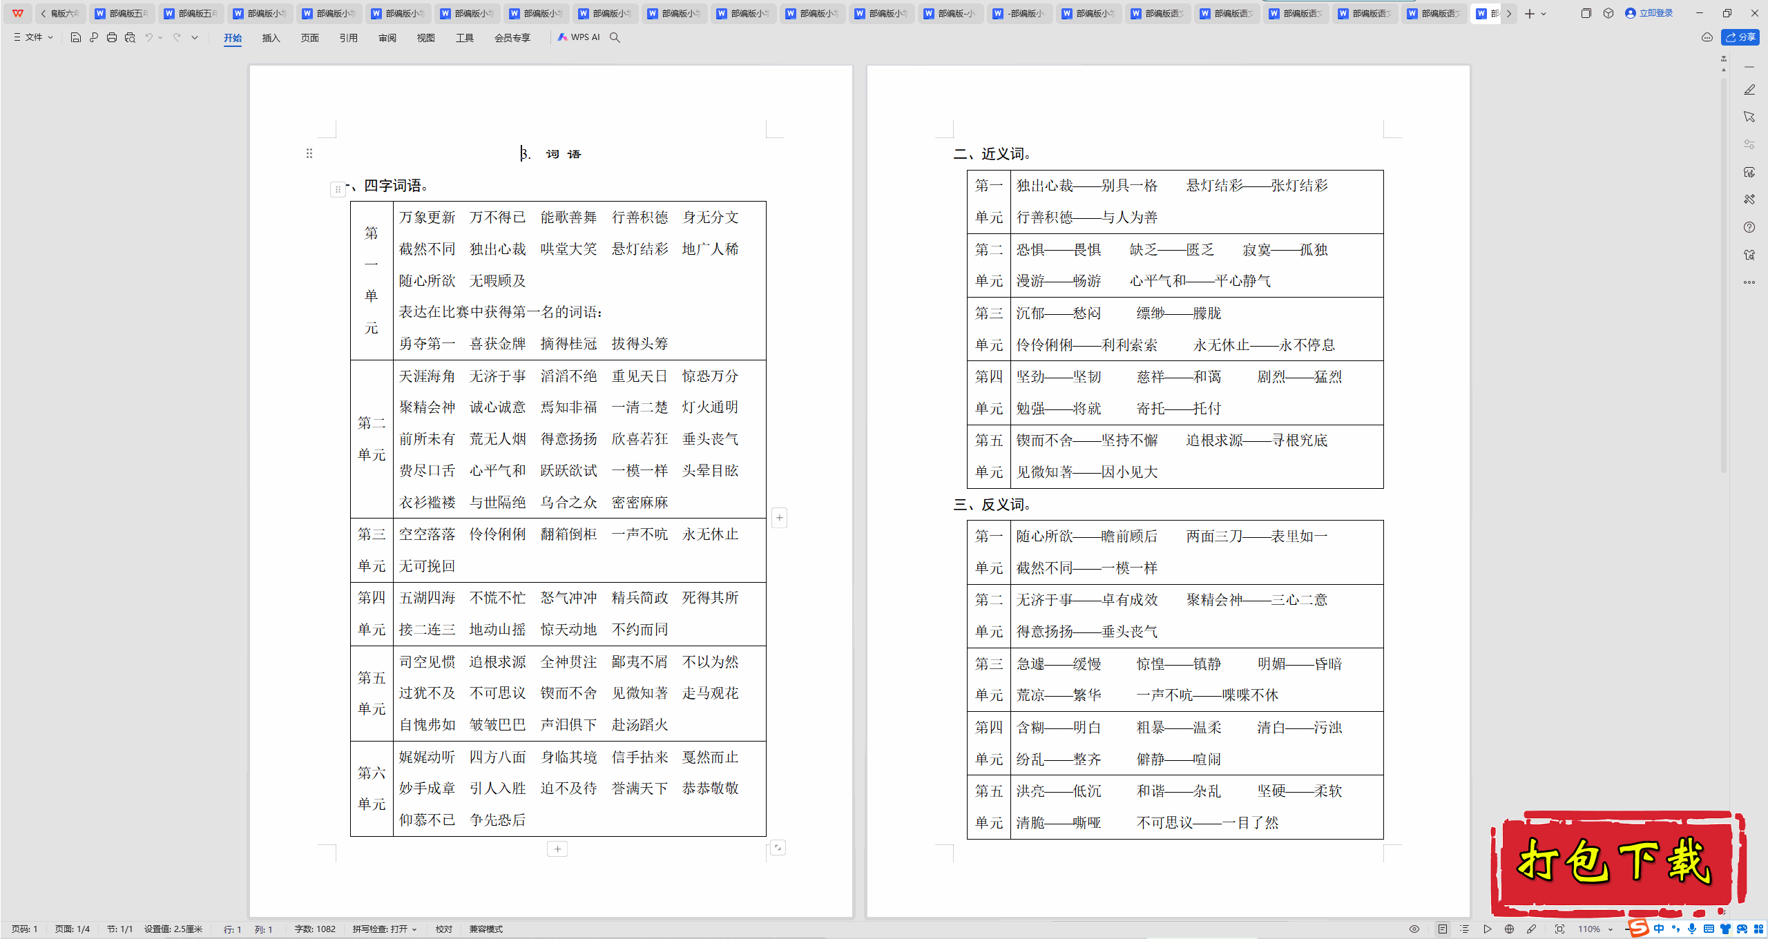Screen dimensions: 1768x939
Task: Click the Print icon in quick toolbar
Action: (112, 37)
